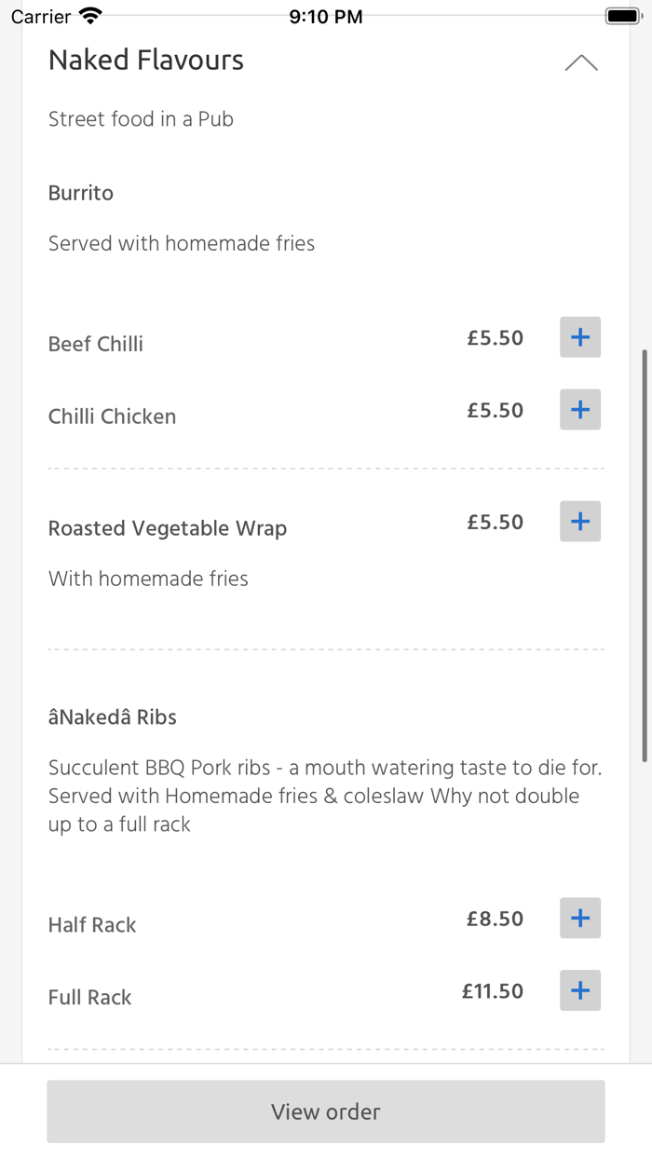
Task: Tap the battery indicator in status bar
Action: [x=622, y=14]
